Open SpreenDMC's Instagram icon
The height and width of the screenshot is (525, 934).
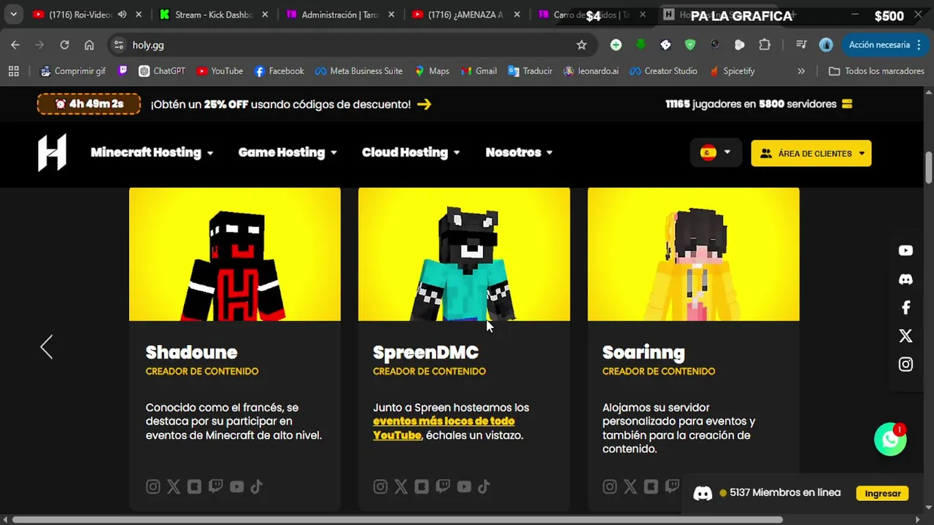click(x=380, y=487)
